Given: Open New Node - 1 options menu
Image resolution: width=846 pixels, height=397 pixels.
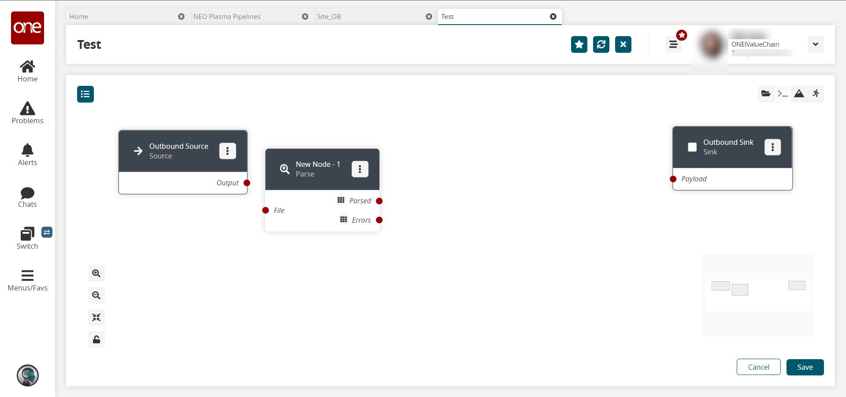Looking at the screenshot, I should (x=360, y=169).
